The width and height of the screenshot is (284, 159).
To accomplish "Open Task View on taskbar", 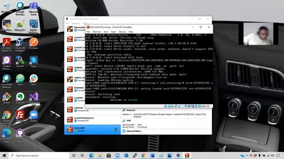I will tap(82, 155).
